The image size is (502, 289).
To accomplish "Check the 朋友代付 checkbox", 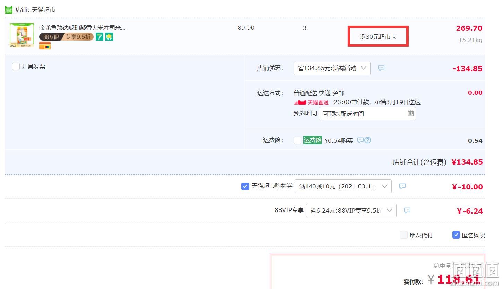I will click(404, 235).
